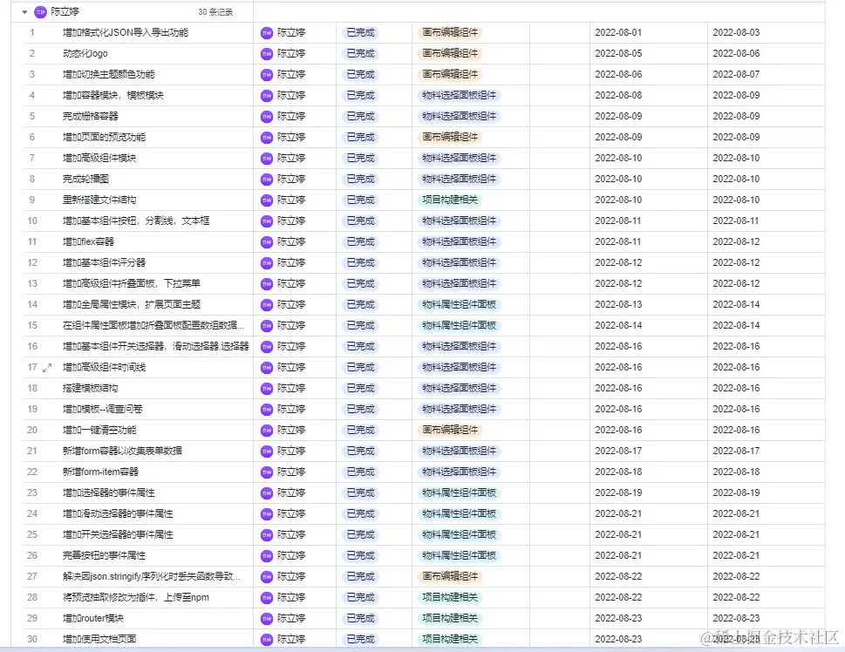
Task: Click the 项目构建相关 tag in row 28
Action: click(x=450, y=598)
